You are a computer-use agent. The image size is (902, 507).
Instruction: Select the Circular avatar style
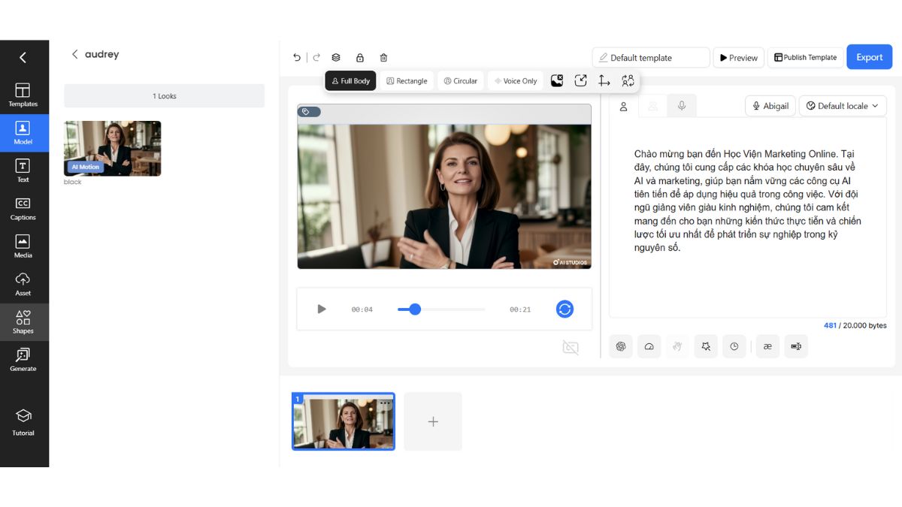(x=461, y=80)
